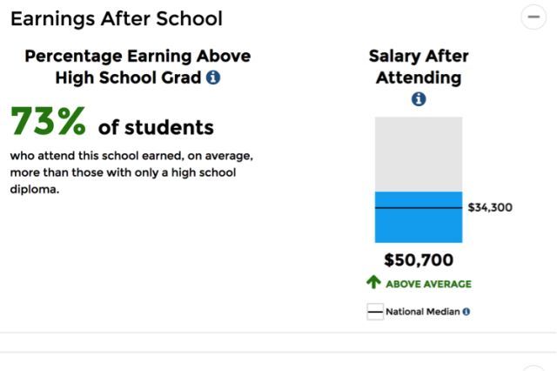Click the green 73% figure
557x371 pixels.
point(48,123)
